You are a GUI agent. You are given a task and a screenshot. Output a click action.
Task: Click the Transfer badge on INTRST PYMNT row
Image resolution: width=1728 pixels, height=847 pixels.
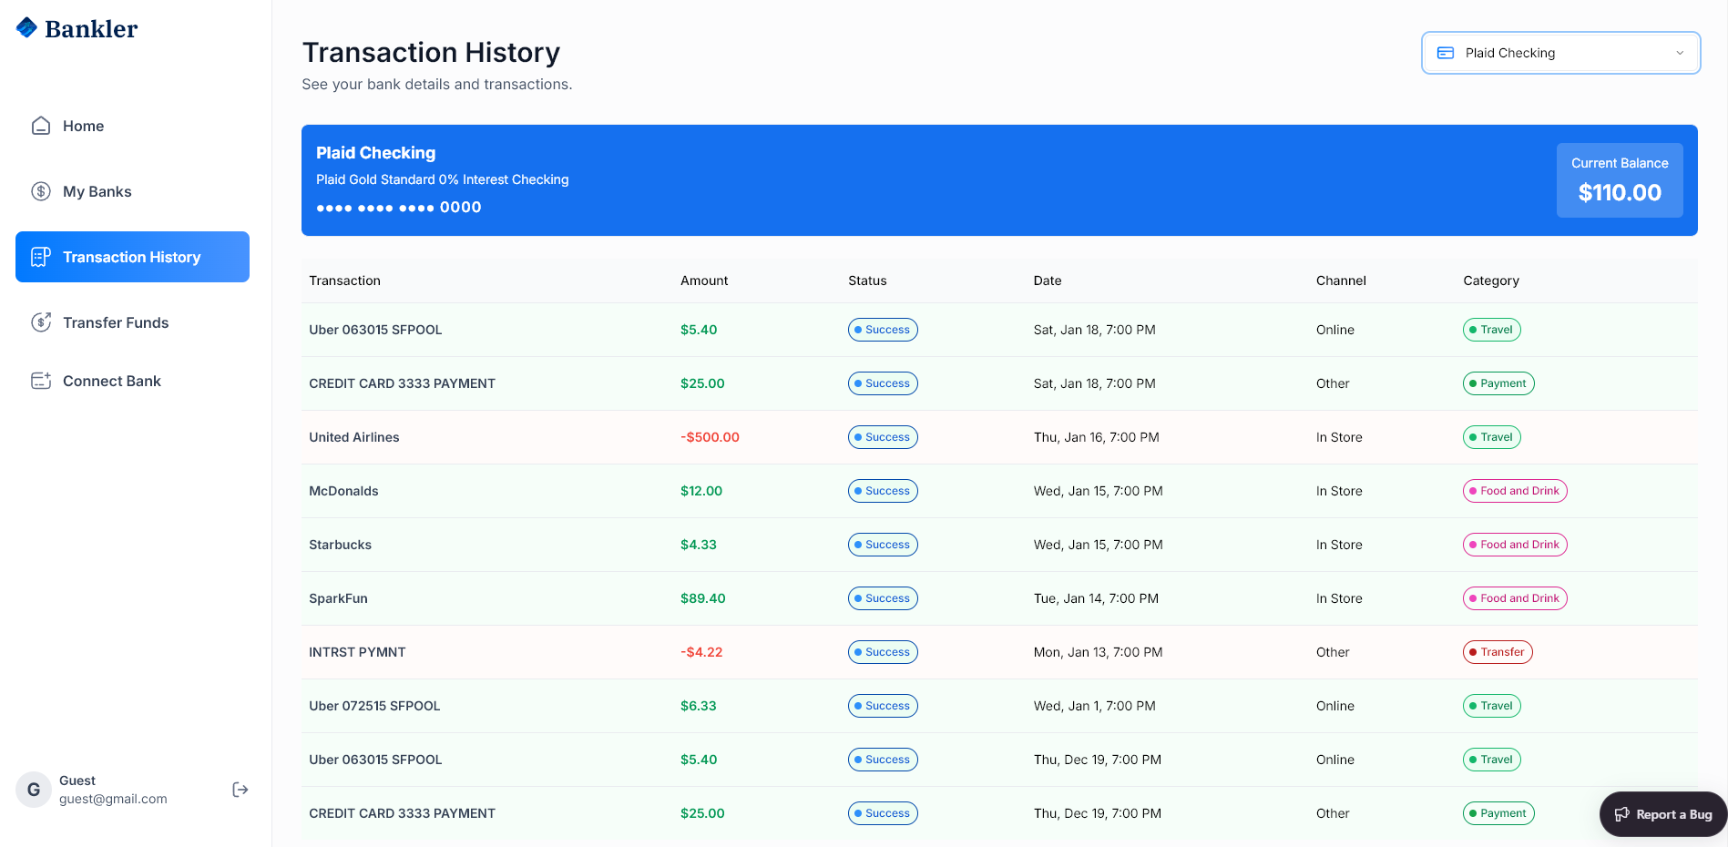coord(1498,652)
